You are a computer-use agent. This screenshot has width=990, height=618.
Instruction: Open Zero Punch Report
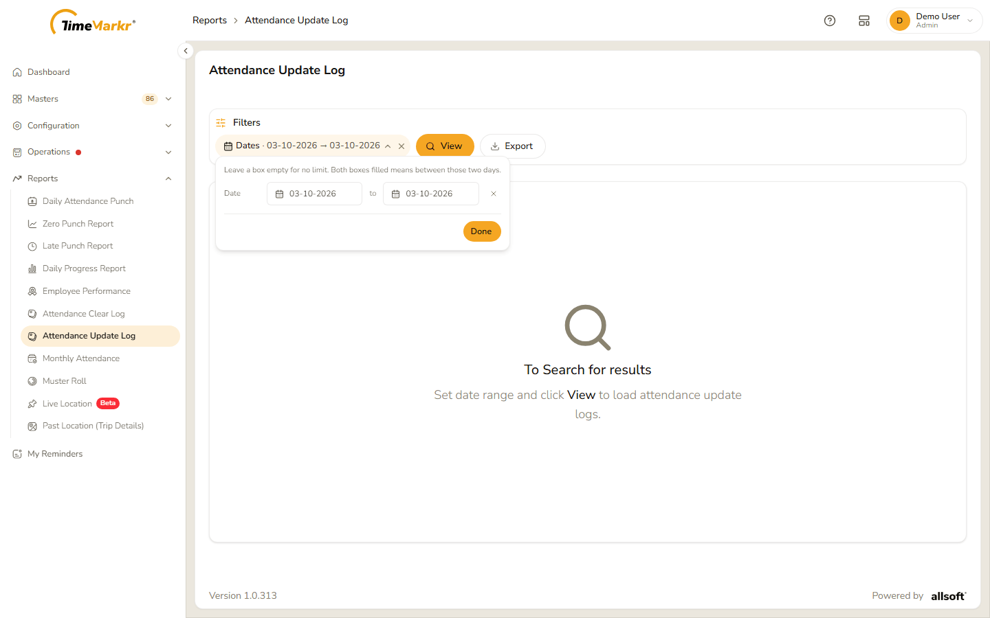coord(100,224)
